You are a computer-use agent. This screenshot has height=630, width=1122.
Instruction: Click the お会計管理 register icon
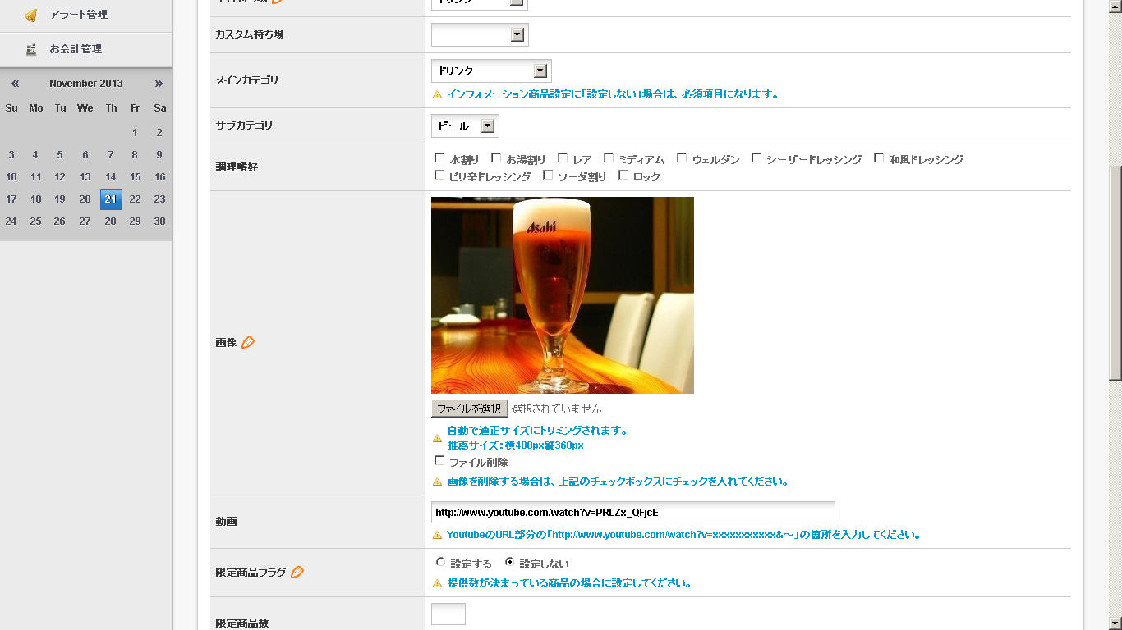click(31, 49)
